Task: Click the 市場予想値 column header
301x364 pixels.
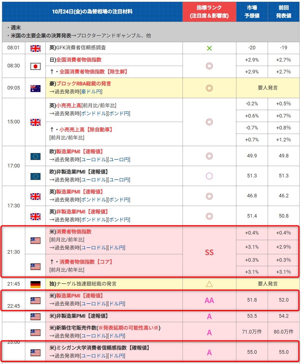Action: point(252,12)
